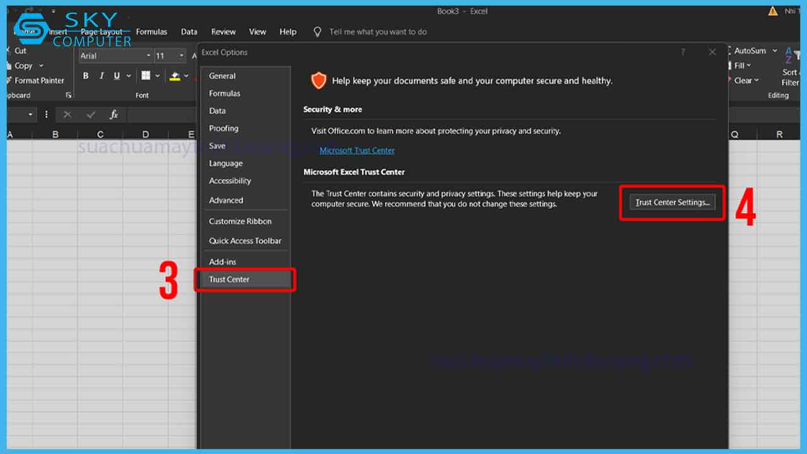Viewport: 807px width, 454px height.
Task: Click the Tell me what you want search box
Action: pyautogui.click(x=378, y=32)
